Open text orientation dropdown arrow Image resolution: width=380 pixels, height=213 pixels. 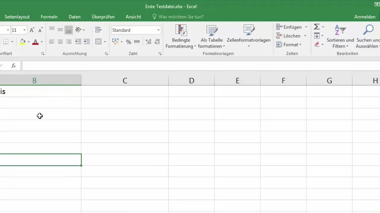(x=84, y=30)
